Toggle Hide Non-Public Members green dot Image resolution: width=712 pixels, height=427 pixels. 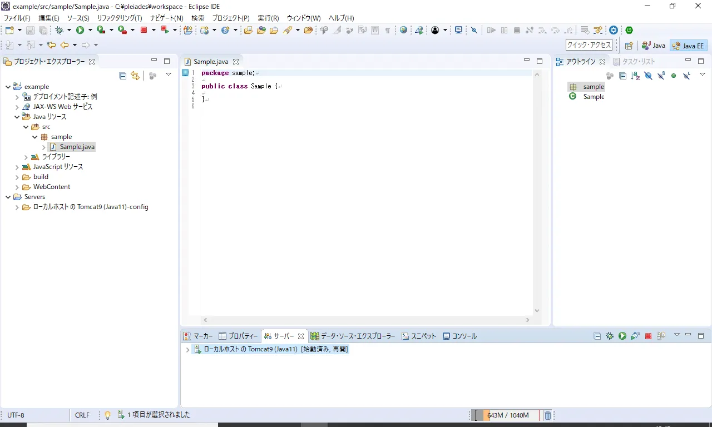(x=674, y=76)
